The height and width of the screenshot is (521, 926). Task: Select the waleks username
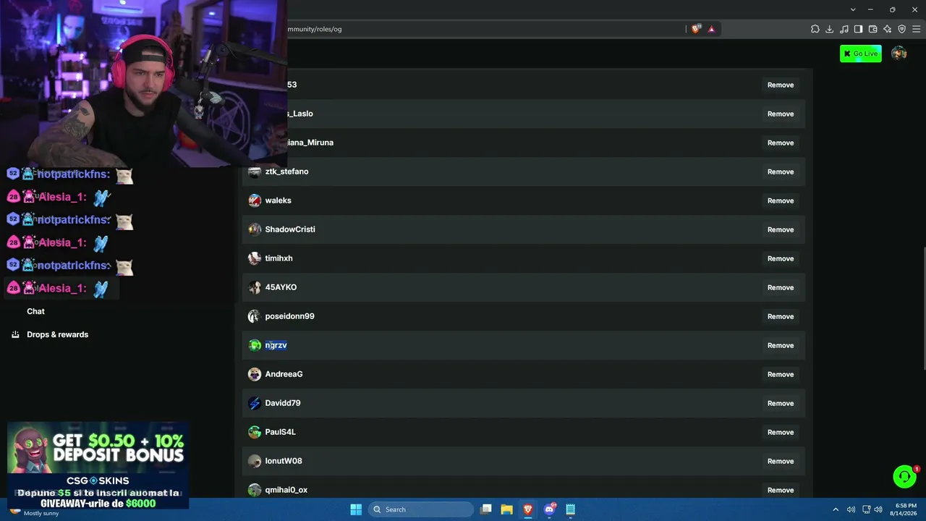pyautogui.click(x=278, y=200)
